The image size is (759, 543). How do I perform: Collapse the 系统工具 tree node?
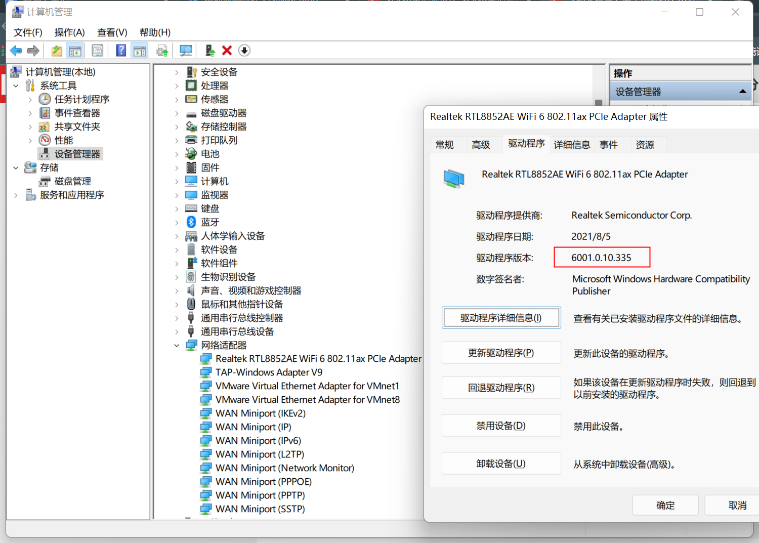(16, 86)
